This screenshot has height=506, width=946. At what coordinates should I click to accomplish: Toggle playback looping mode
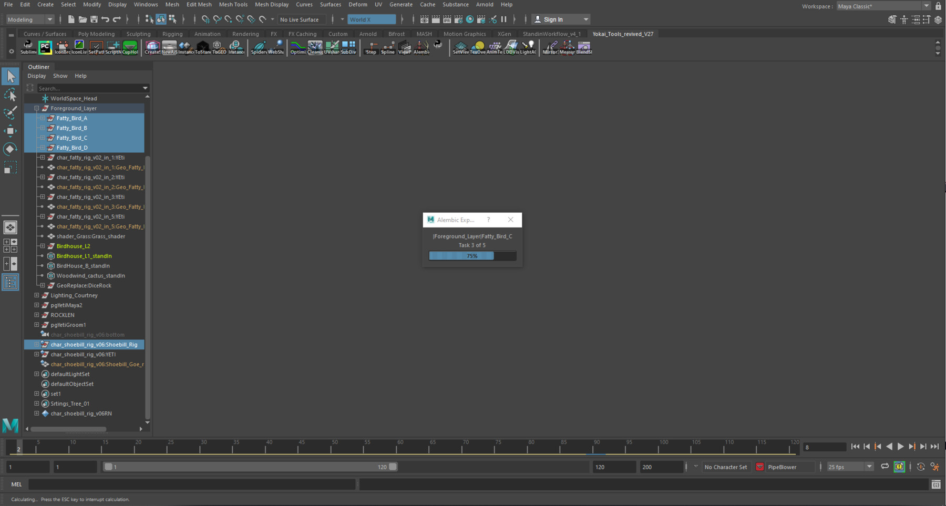click(885, 467)
